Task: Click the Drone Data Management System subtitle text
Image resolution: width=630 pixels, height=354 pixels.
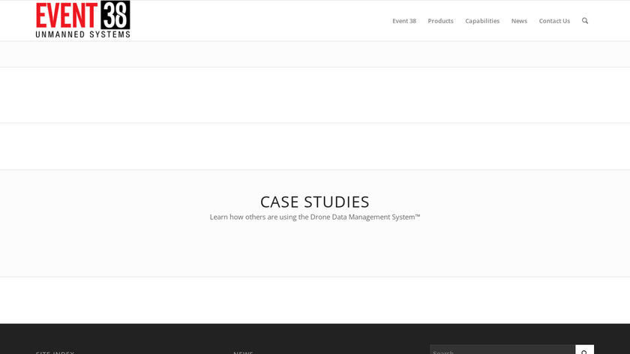Action: [314, 217]
